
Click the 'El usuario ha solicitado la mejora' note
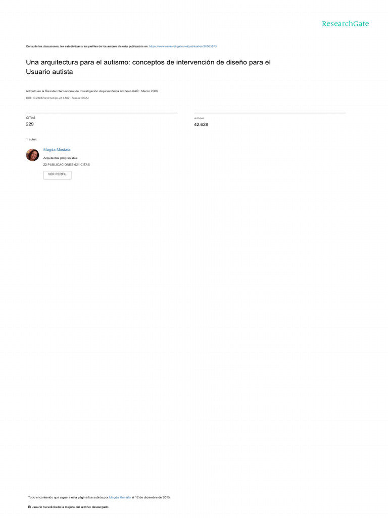click(69, 507)
